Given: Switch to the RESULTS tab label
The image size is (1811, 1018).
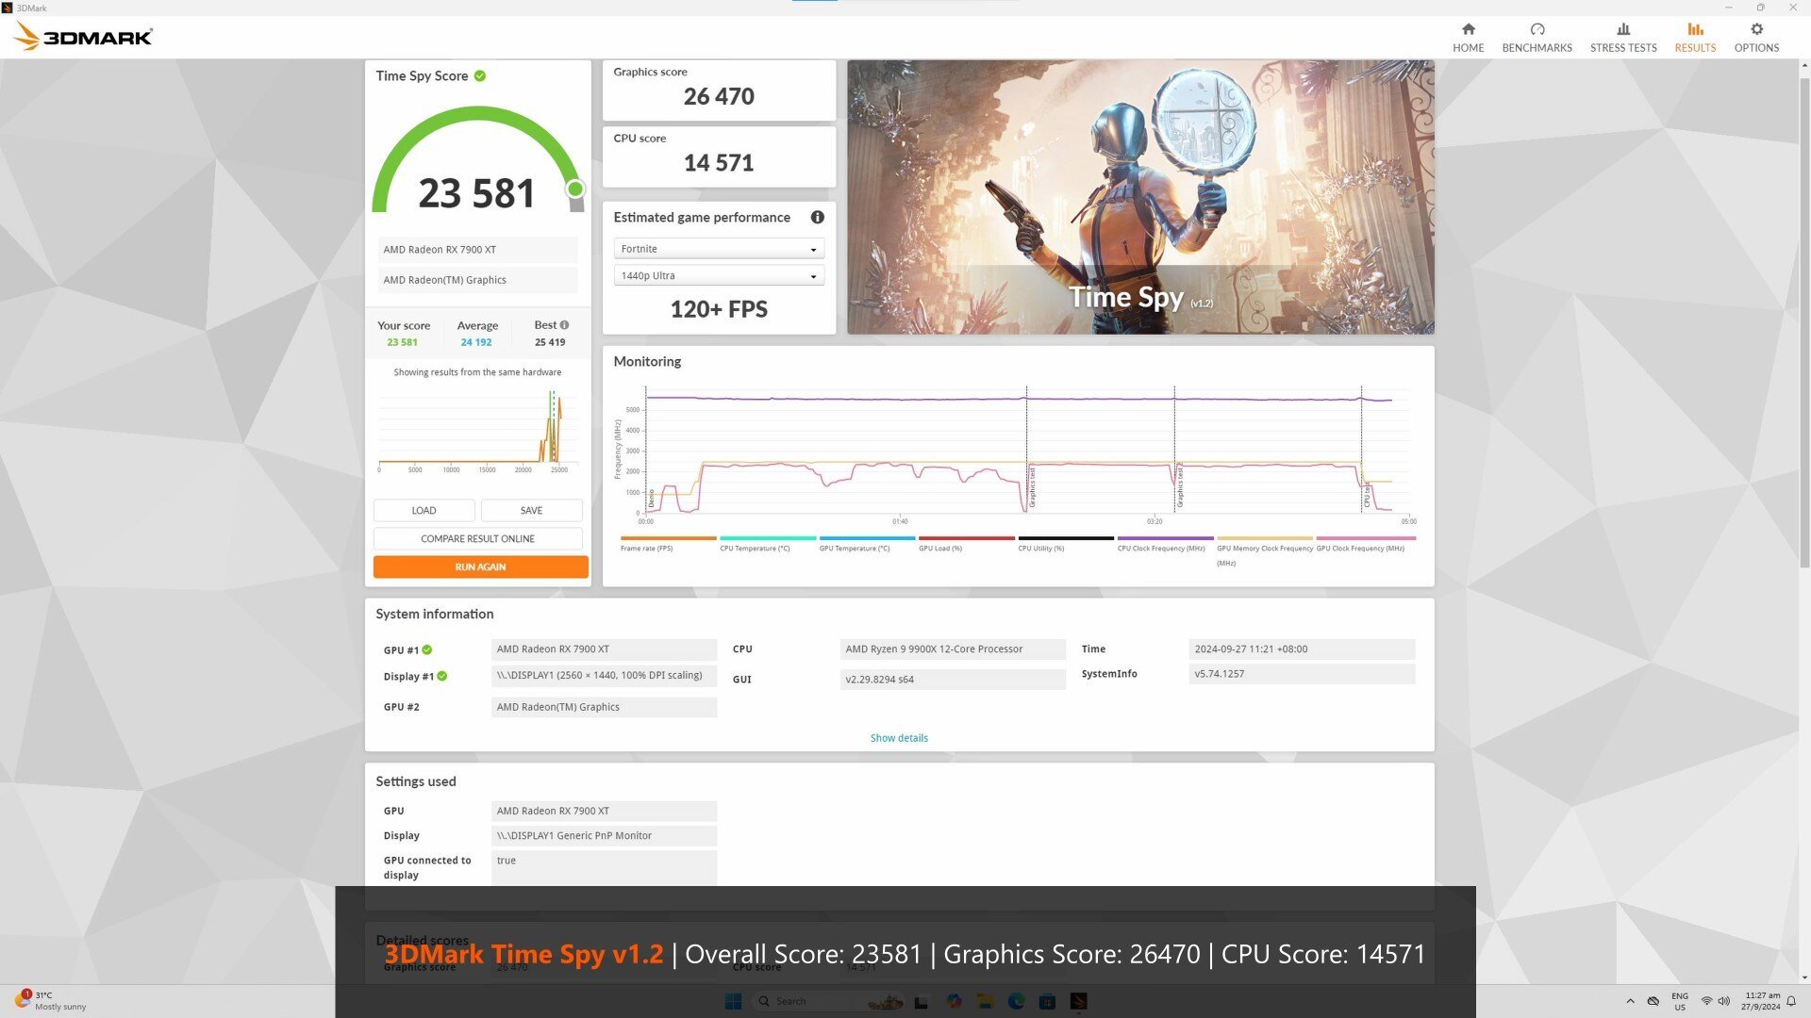Looking at the screenshot, I should [x=1695, y=48].
